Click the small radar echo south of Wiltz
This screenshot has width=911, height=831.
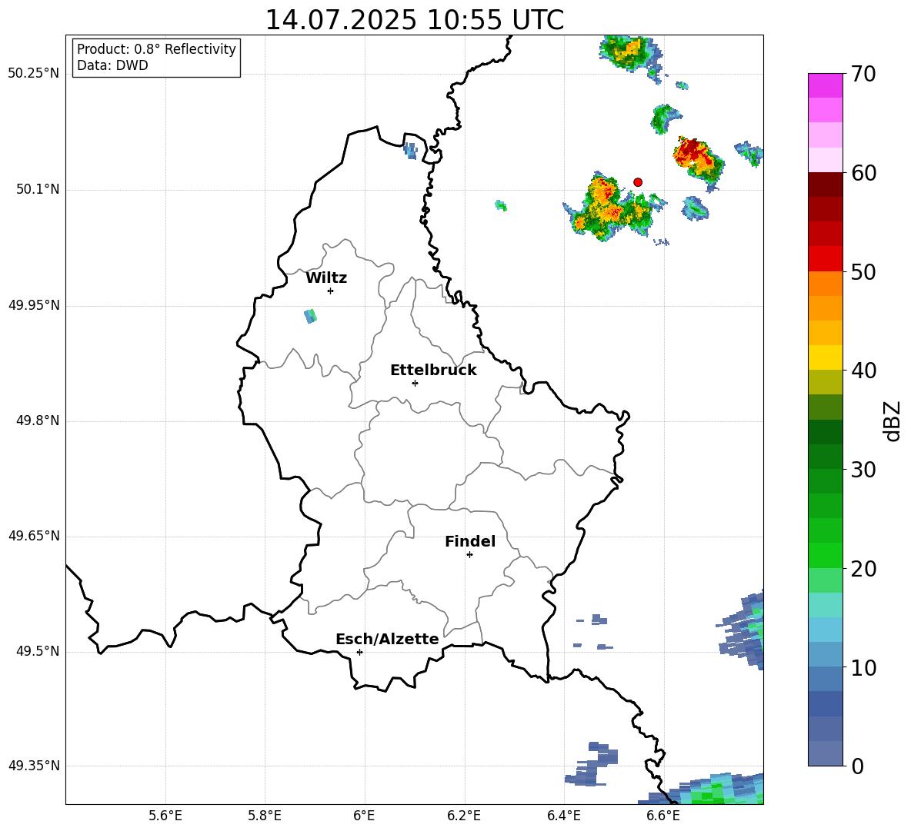point(310,316)
